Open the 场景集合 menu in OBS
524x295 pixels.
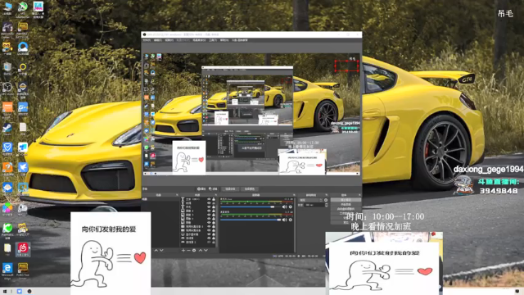click(199, 40)
